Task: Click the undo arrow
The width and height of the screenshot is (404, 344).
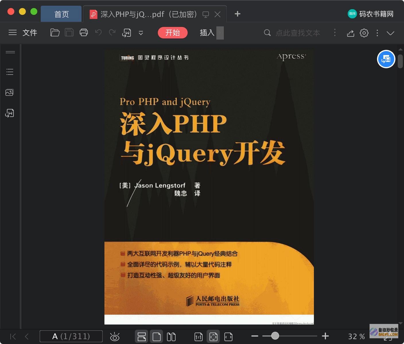Action: pos(98,32)
